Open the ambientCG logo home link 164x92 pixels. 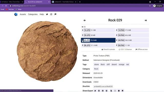click(x=16, y=14)
